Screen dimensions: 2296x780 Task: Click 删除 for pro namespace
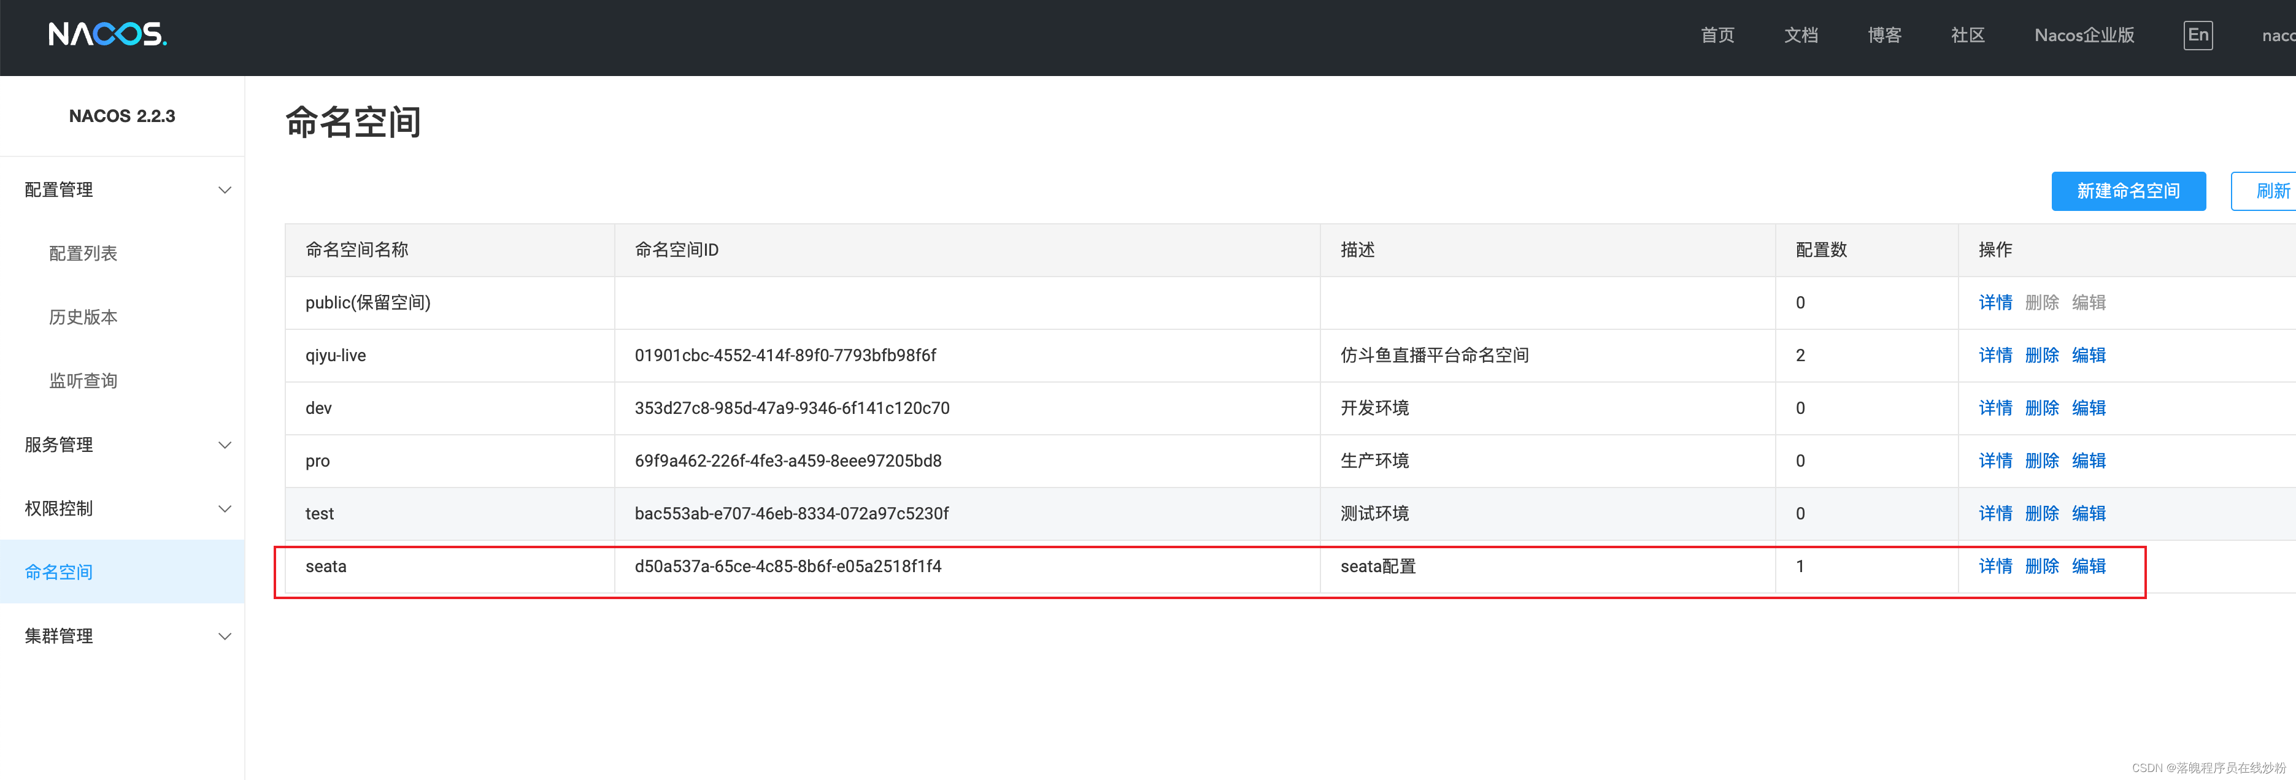click(x=2041, y=461)
